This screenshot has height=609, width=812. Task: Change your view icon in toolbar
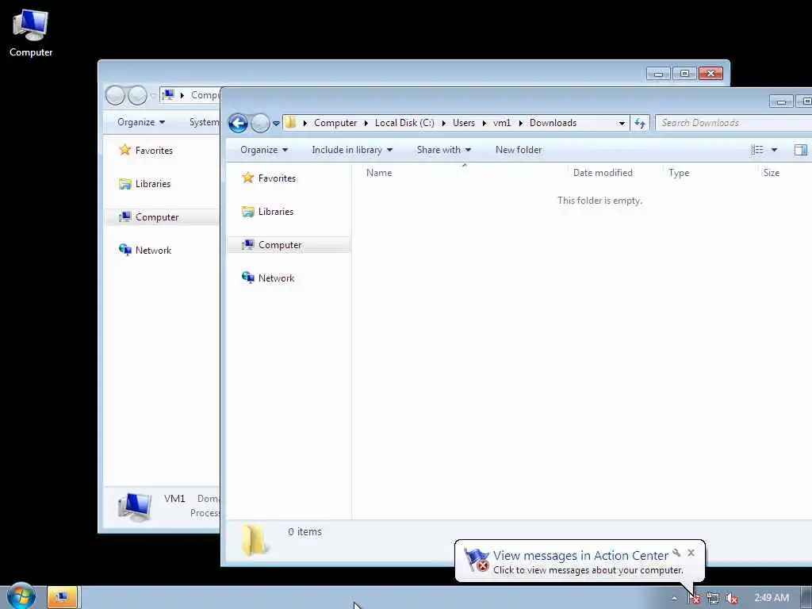(757, 150)
